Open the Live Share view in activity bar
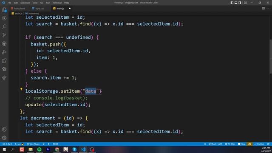272x153 pixels. coord(4,77)
